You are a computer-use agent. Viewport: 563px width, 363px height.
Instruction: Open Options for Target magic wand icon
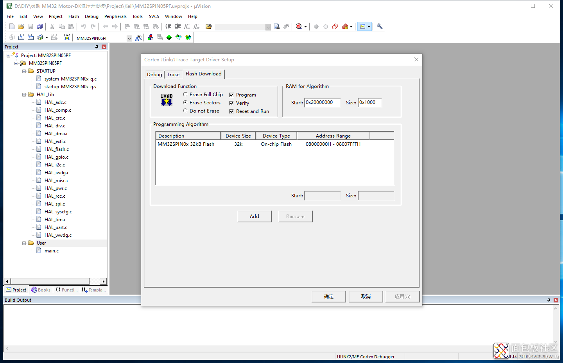pos(138,38)
